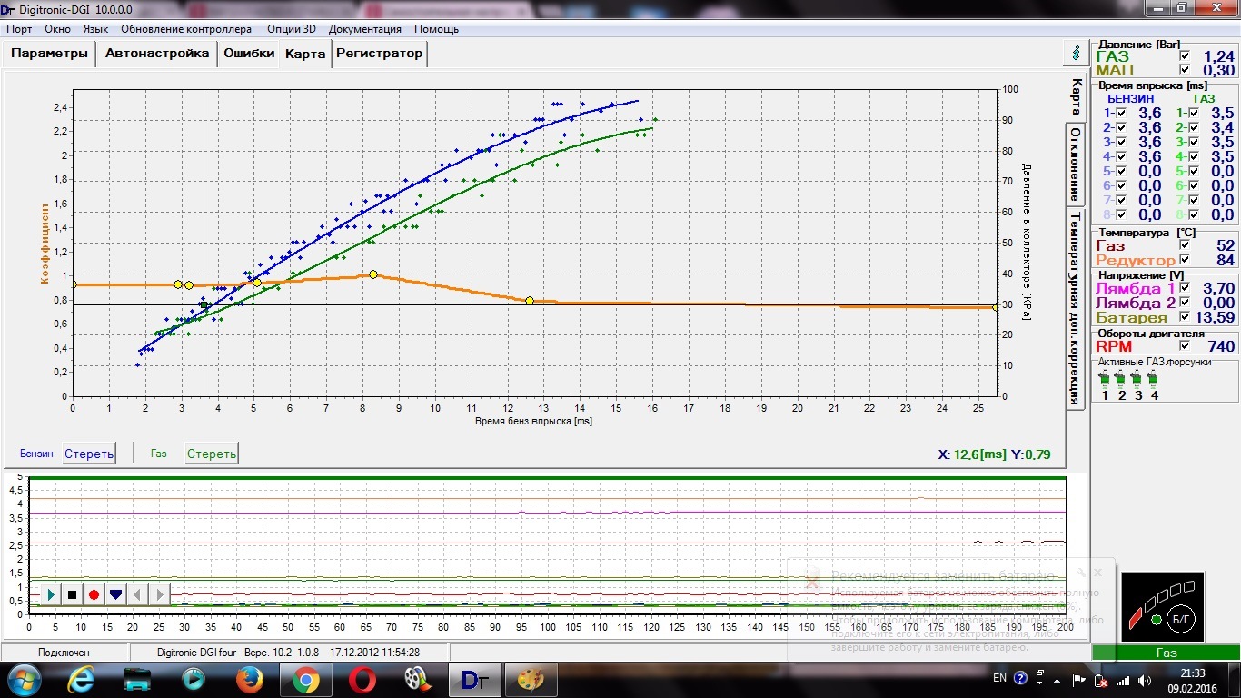Open the Opera browser taskbar icon

tap(361, 679)
